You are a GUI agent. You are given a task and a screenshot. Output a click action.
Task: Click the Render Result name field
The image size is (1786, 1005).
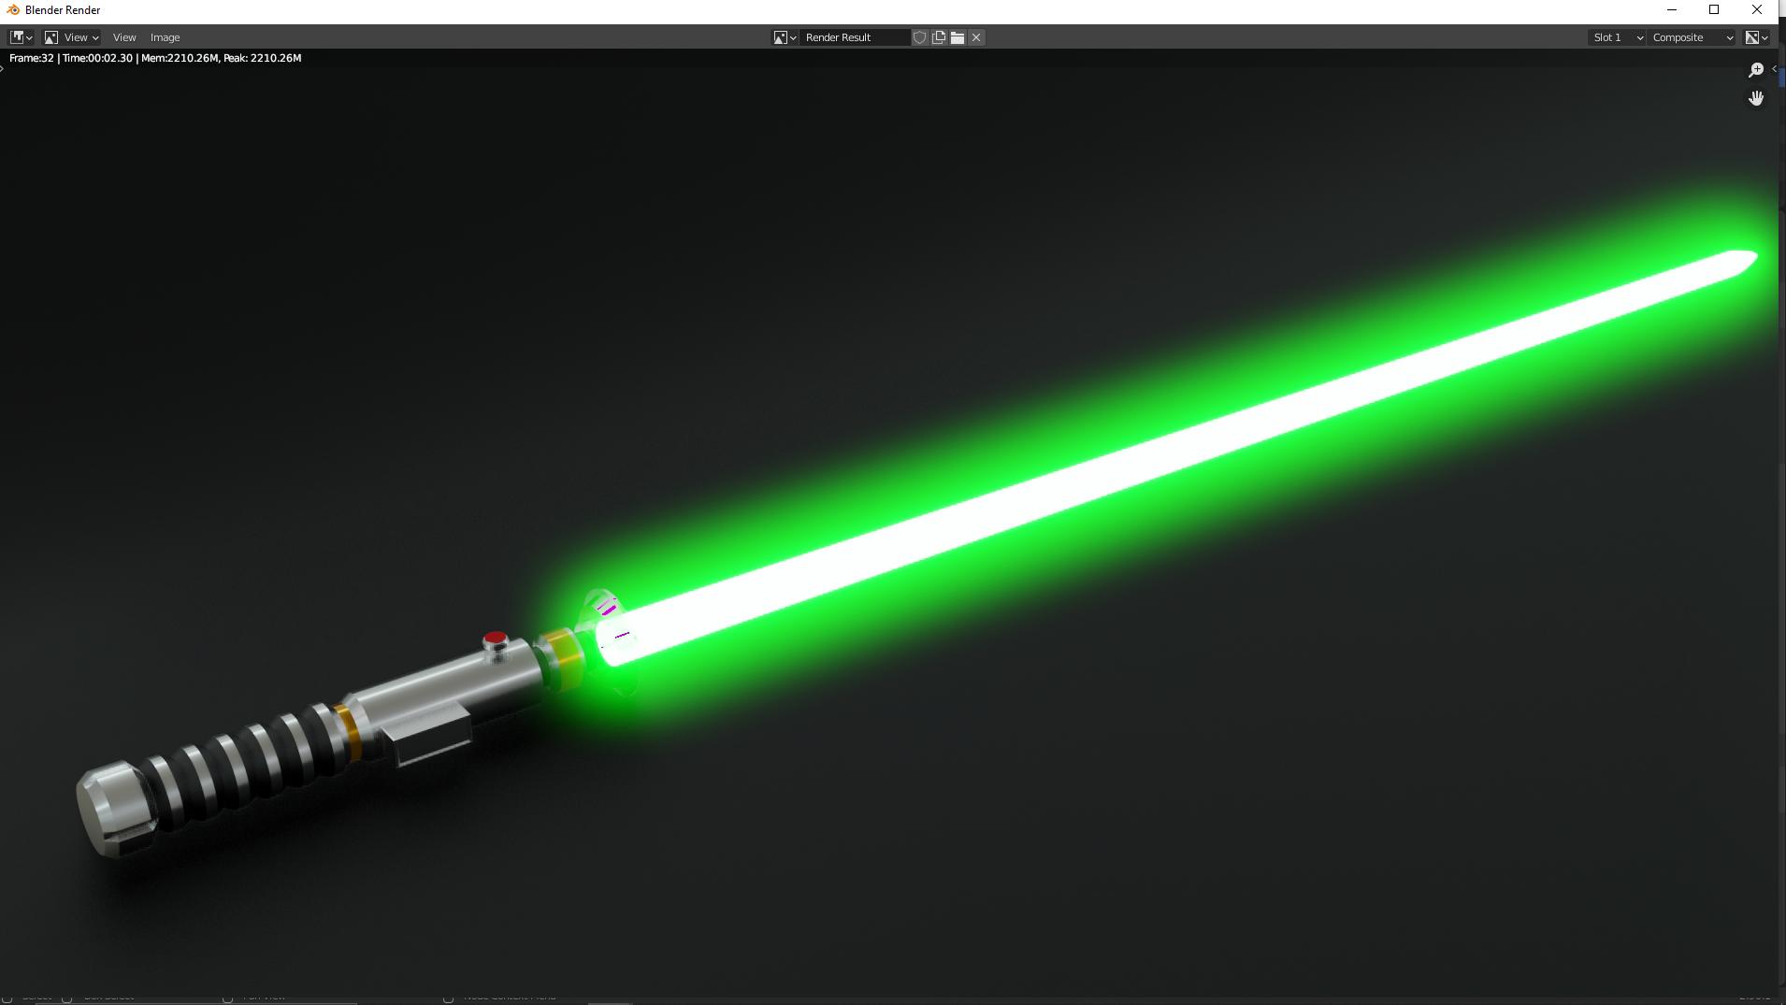[855, 37]
